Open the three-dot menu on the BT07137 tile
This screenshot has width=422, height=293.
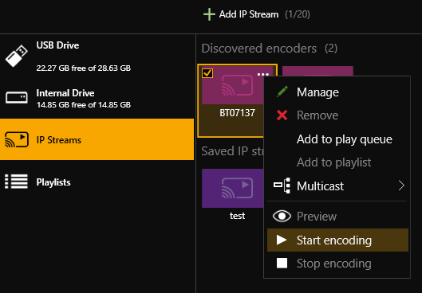263,74
